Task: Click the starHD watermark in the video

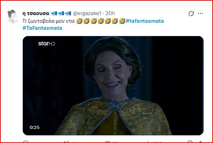Action: 47,43
